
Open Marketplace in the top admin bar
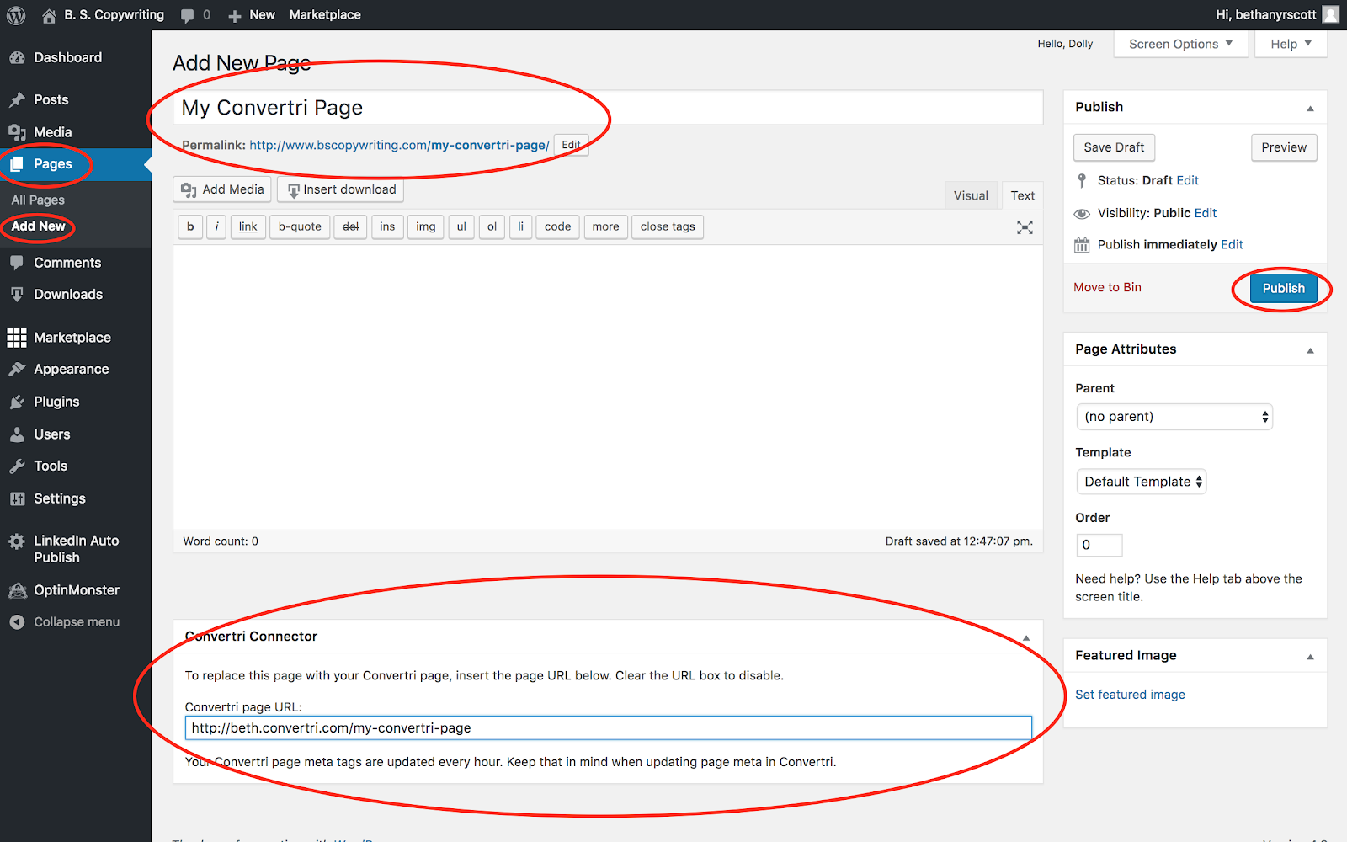[325, 15]
